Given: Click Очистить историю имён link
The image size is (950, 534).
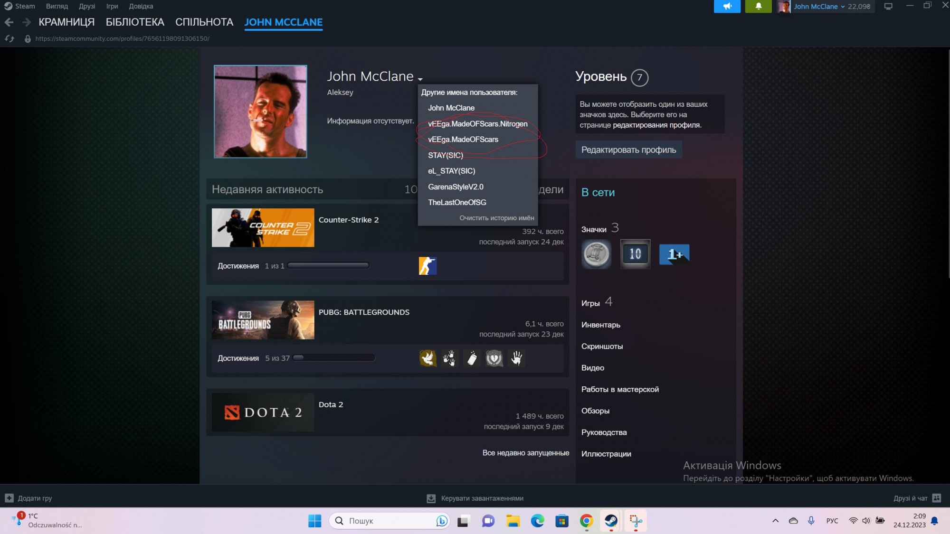Looking at the screenshot, I should point(496,218).
